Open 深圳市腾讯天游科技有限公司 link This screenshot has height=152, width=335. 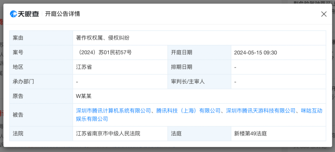[x=261, y=111]
